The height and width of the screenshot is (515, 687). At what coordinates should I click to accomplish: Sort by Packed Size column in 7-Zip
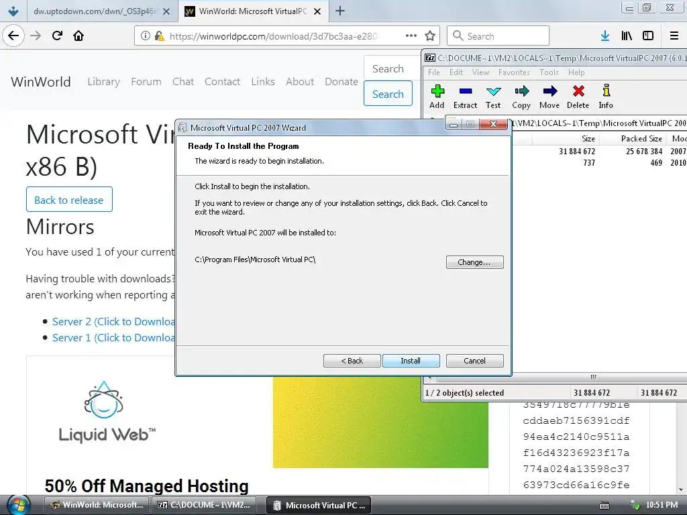tap(632, 139)
